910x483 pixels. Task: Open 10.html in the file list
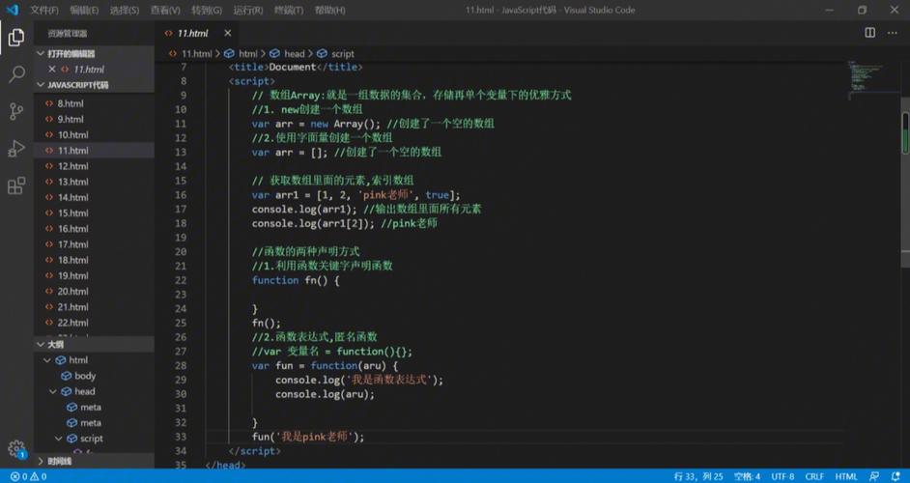tap(94, 134)
